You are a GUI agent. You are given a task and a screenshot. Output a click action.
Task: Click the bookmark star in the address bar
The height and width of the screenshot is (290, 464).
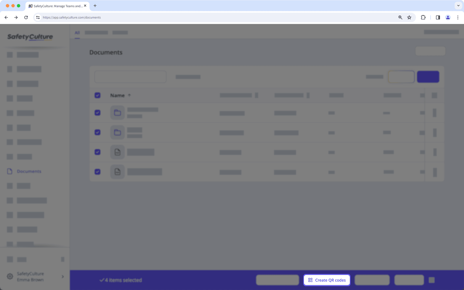pos(409,17)
